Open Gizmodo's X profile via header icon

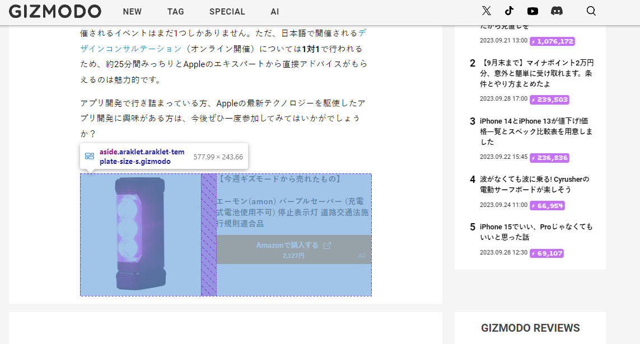coord(486,11)
